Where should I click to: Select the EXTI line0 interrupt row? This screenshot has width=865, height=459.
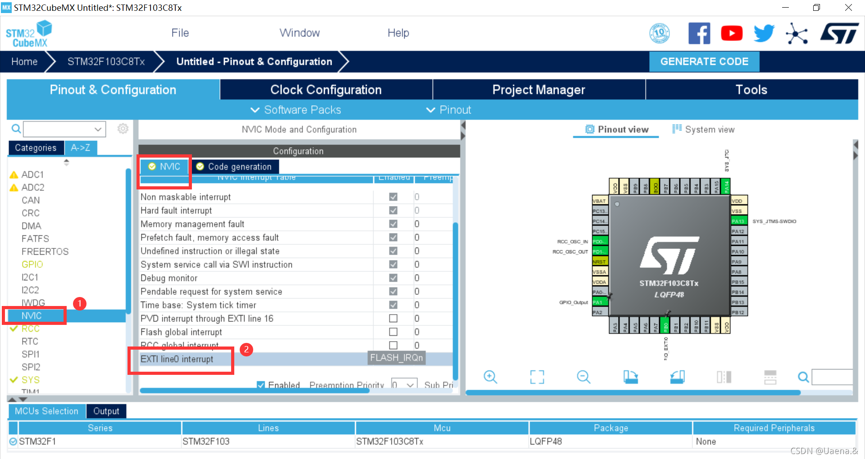click(296, 359)
